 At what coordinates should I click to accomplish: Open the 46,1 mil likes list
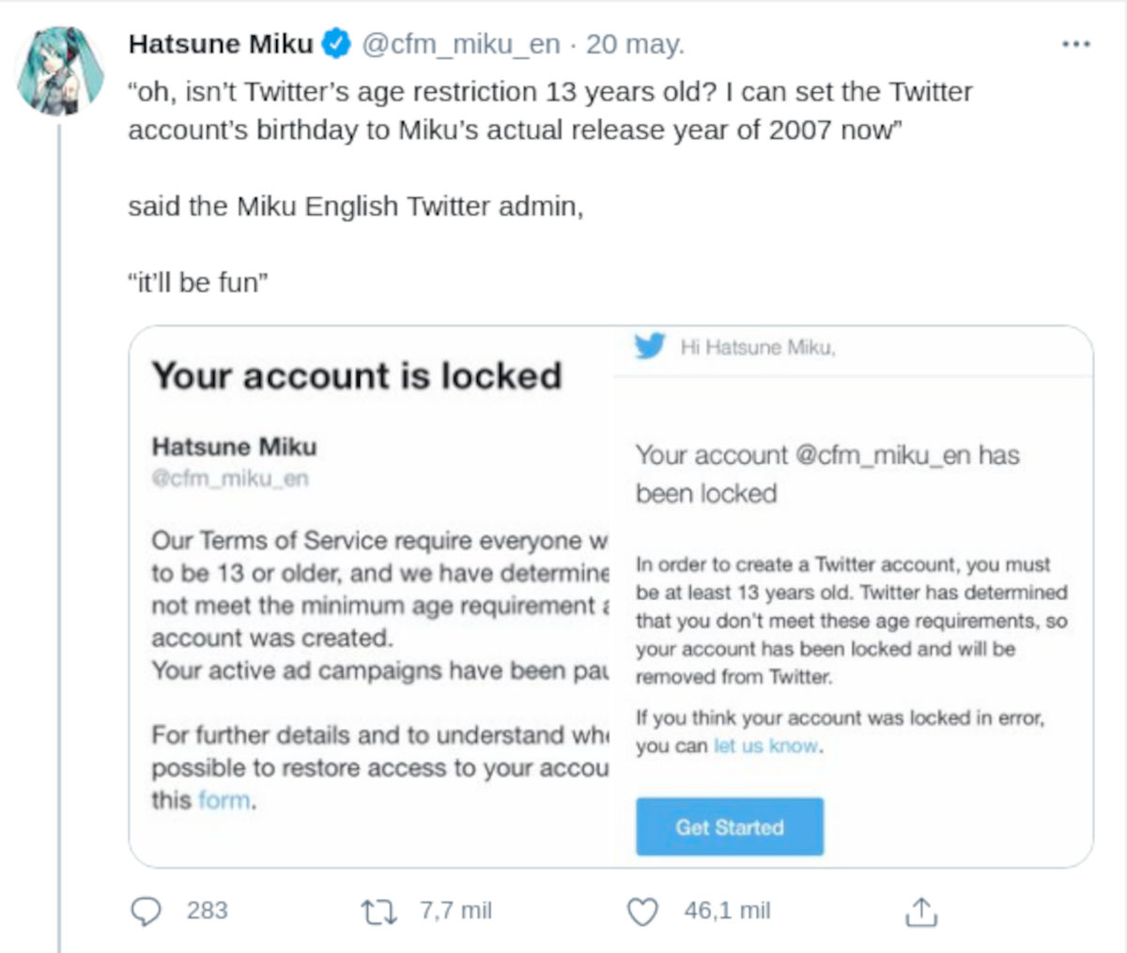[x=726, y=910]
